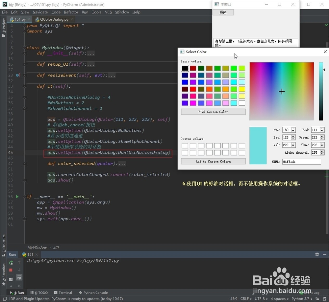Click the up arrow in the Run console

pyautogui.click(x=19, y=262)
